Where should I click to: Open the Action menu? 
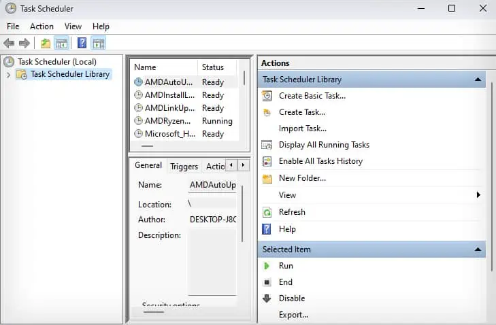tap(42, 27)
